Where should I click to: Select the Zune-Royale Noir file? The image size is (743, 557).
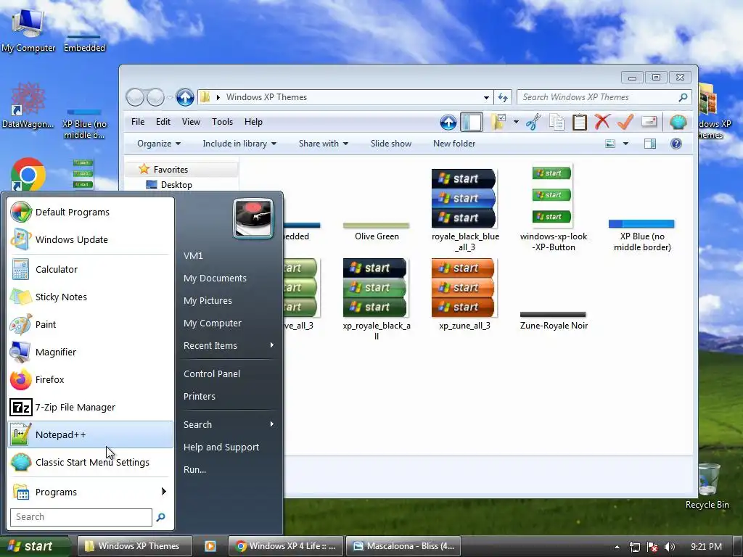point(553,321)
